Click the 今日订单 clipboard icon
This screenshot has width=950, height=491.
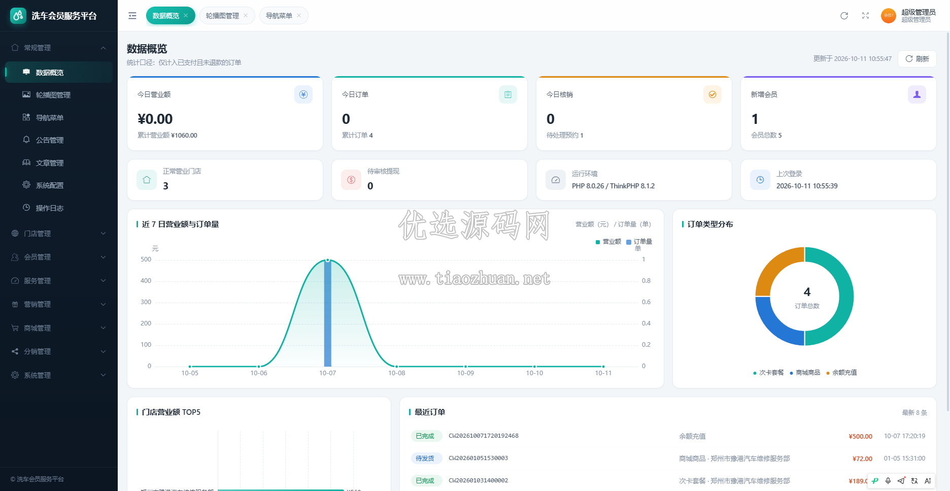click(508, 94)
